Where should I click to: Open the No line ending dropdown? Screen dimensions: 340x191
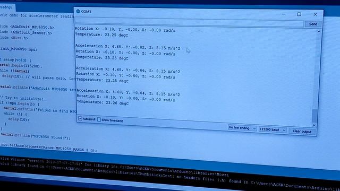pyautogui.click(x=242, y=128)
